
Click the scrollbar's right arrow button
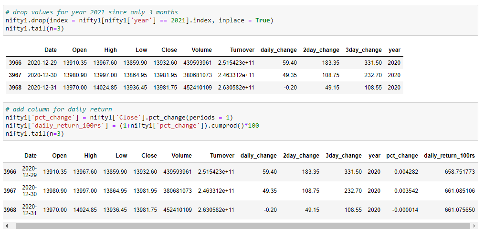[475, 226]
